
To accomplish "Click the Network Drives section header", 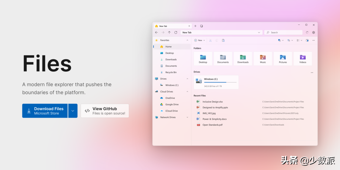I will click(x=172, y=117).
